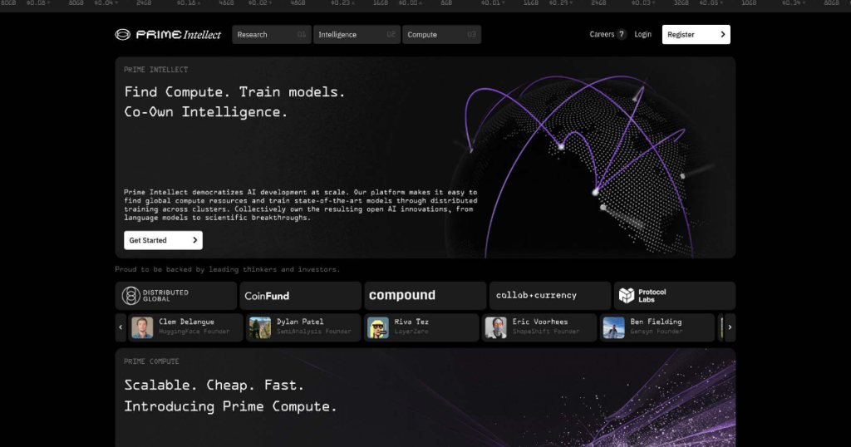Click the "Proud to be backed" caption
The image size is (851, 447).
228,269
